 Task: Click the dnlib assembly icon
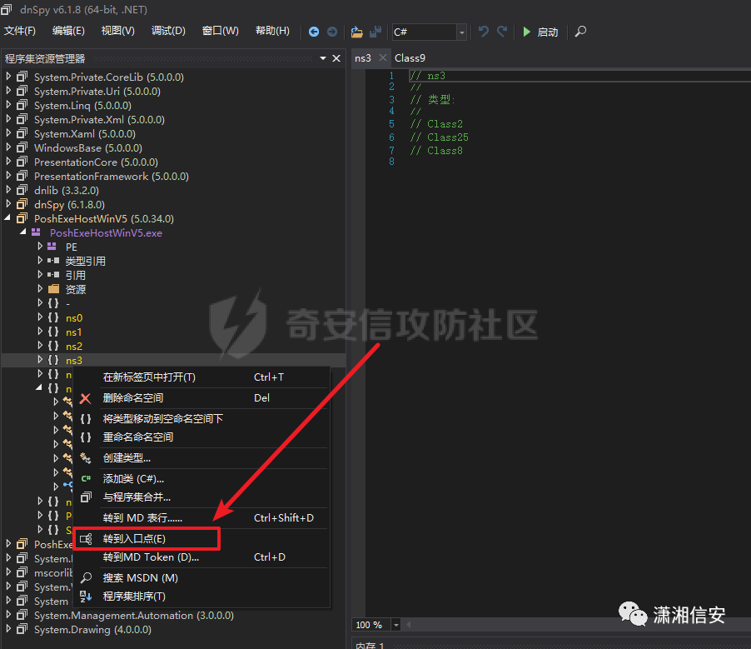(x=22, y=190)
